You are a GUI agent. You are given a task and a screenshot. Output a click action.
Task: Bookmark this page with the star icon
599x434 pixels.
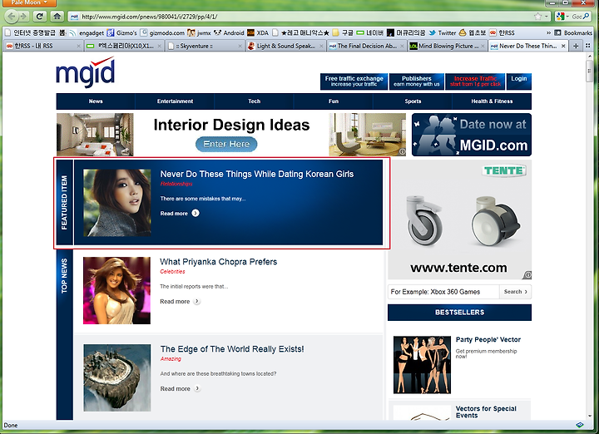538,17
